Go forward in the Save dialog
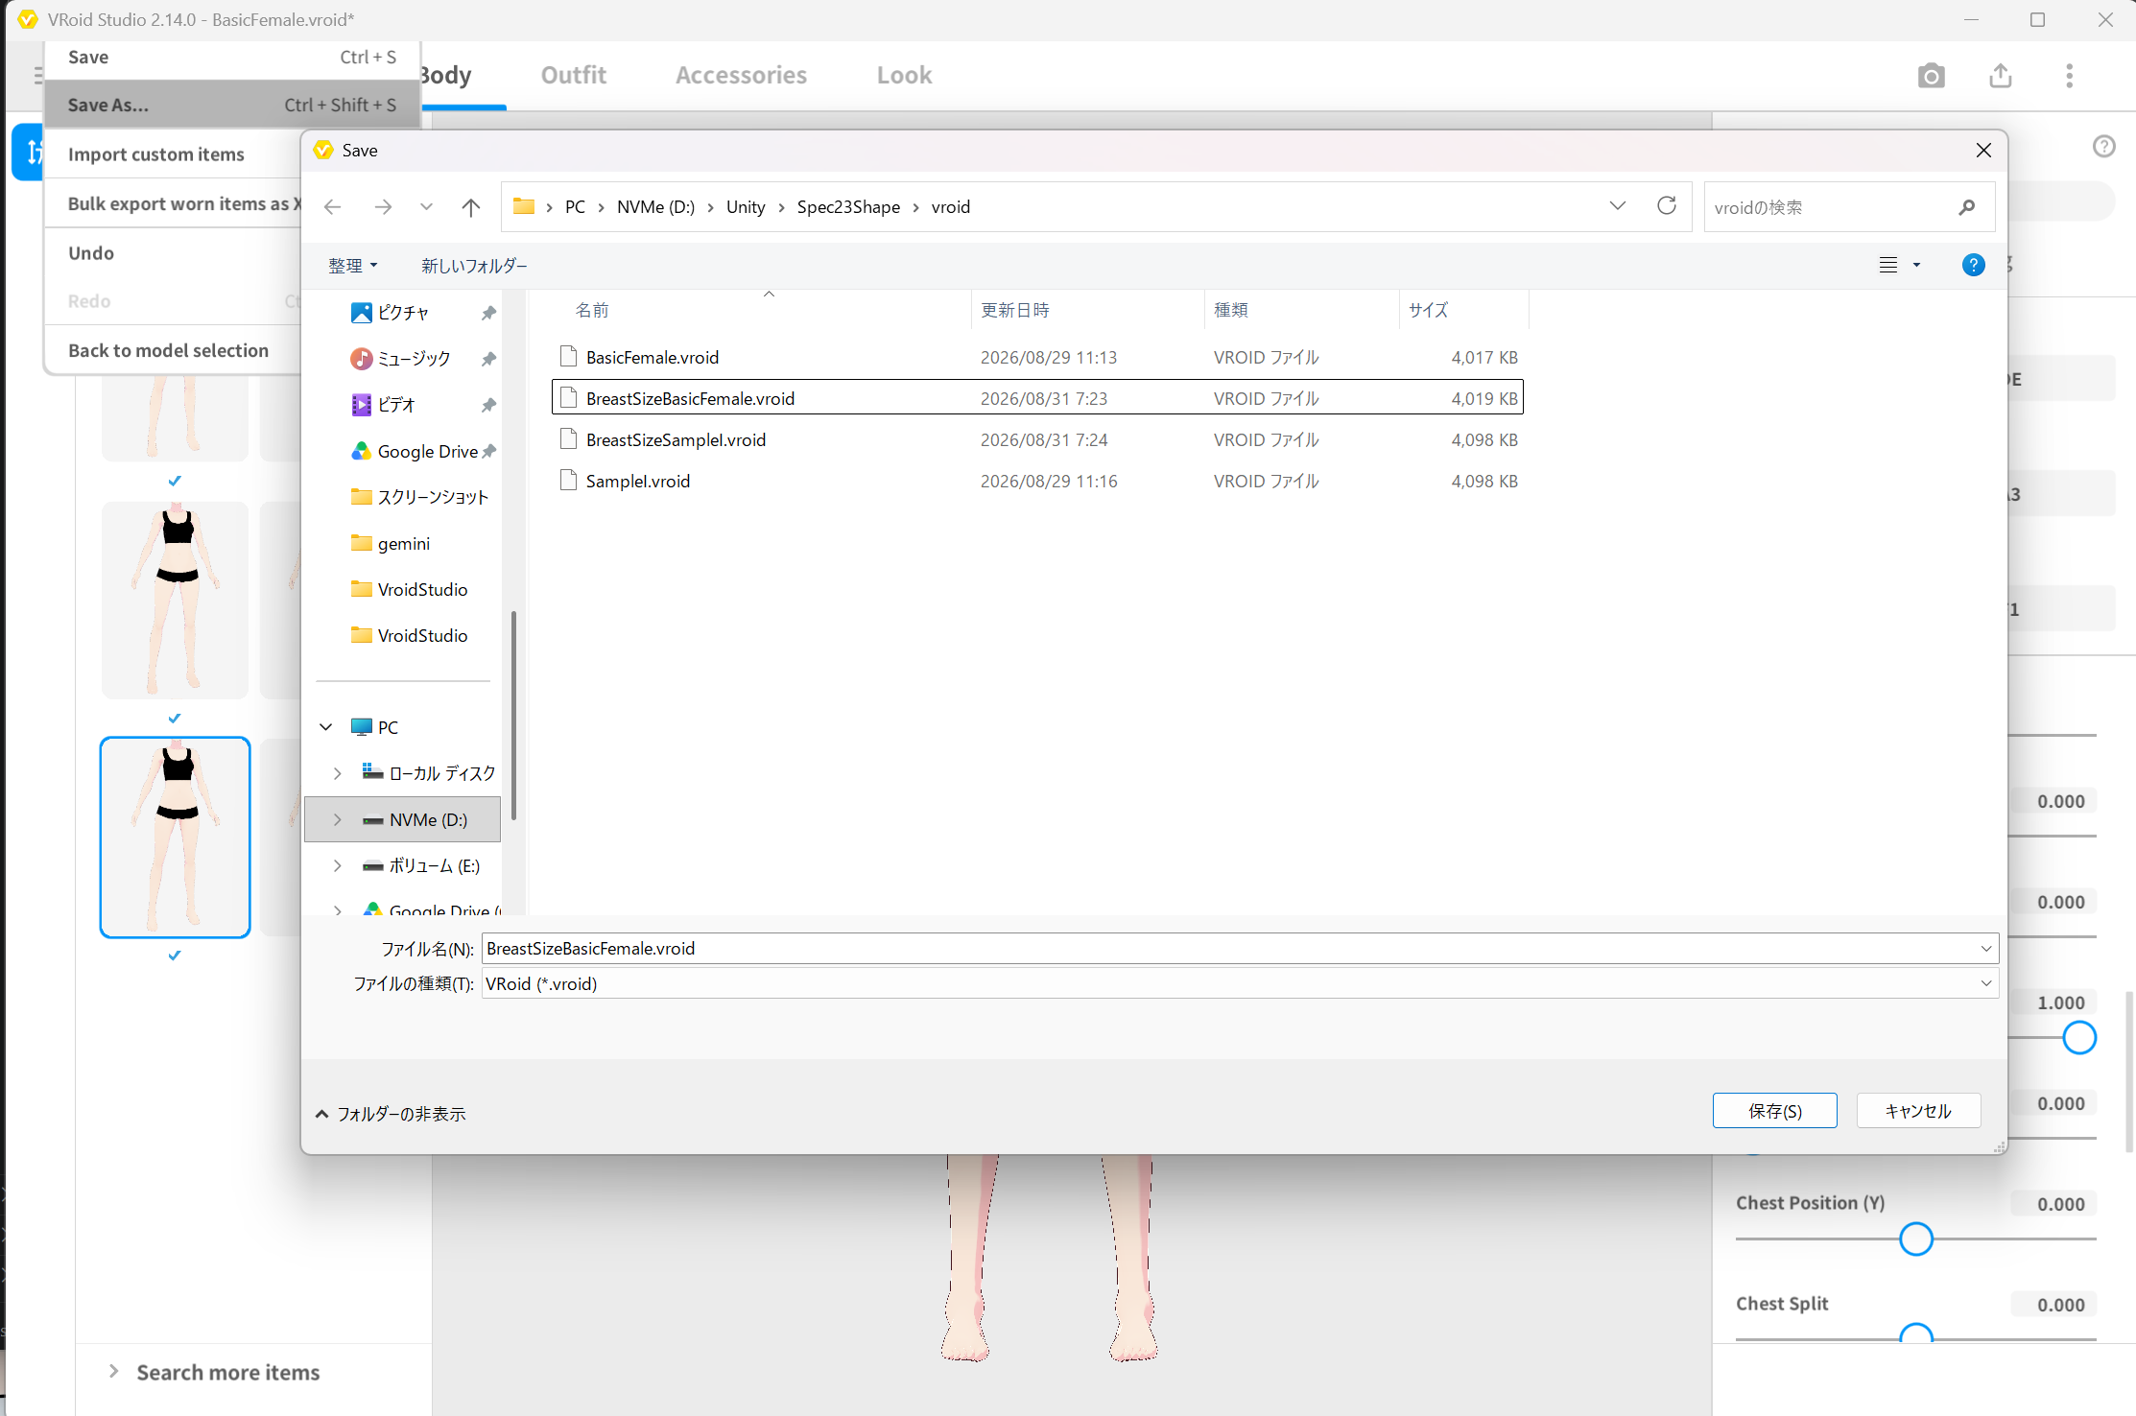 383,207
